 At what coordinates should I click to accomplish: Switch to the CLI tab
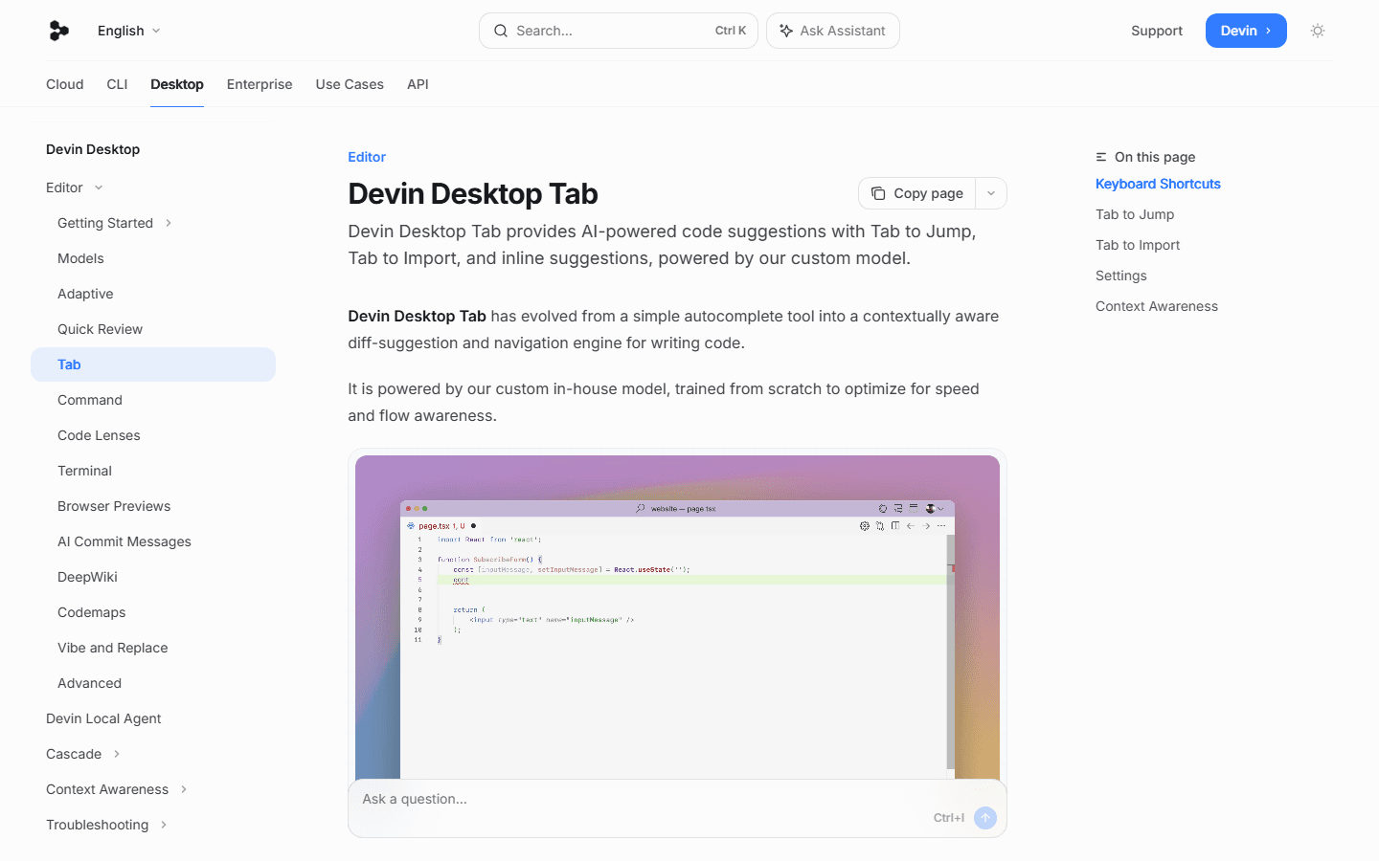coord(117,84)
